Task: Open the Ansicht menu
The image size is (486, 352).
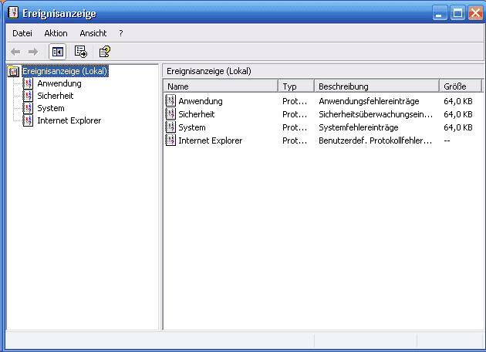Action: coord(93,33)
